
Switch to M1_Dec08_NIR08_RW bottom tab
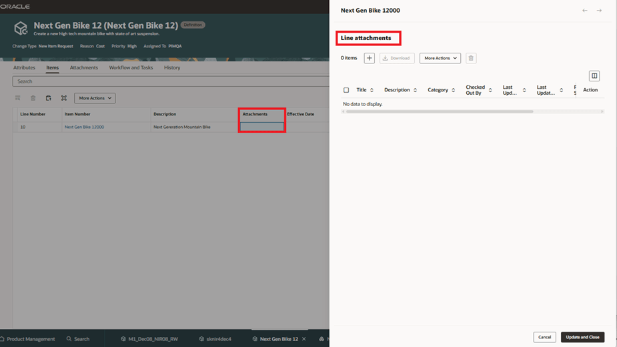(149, 339)
